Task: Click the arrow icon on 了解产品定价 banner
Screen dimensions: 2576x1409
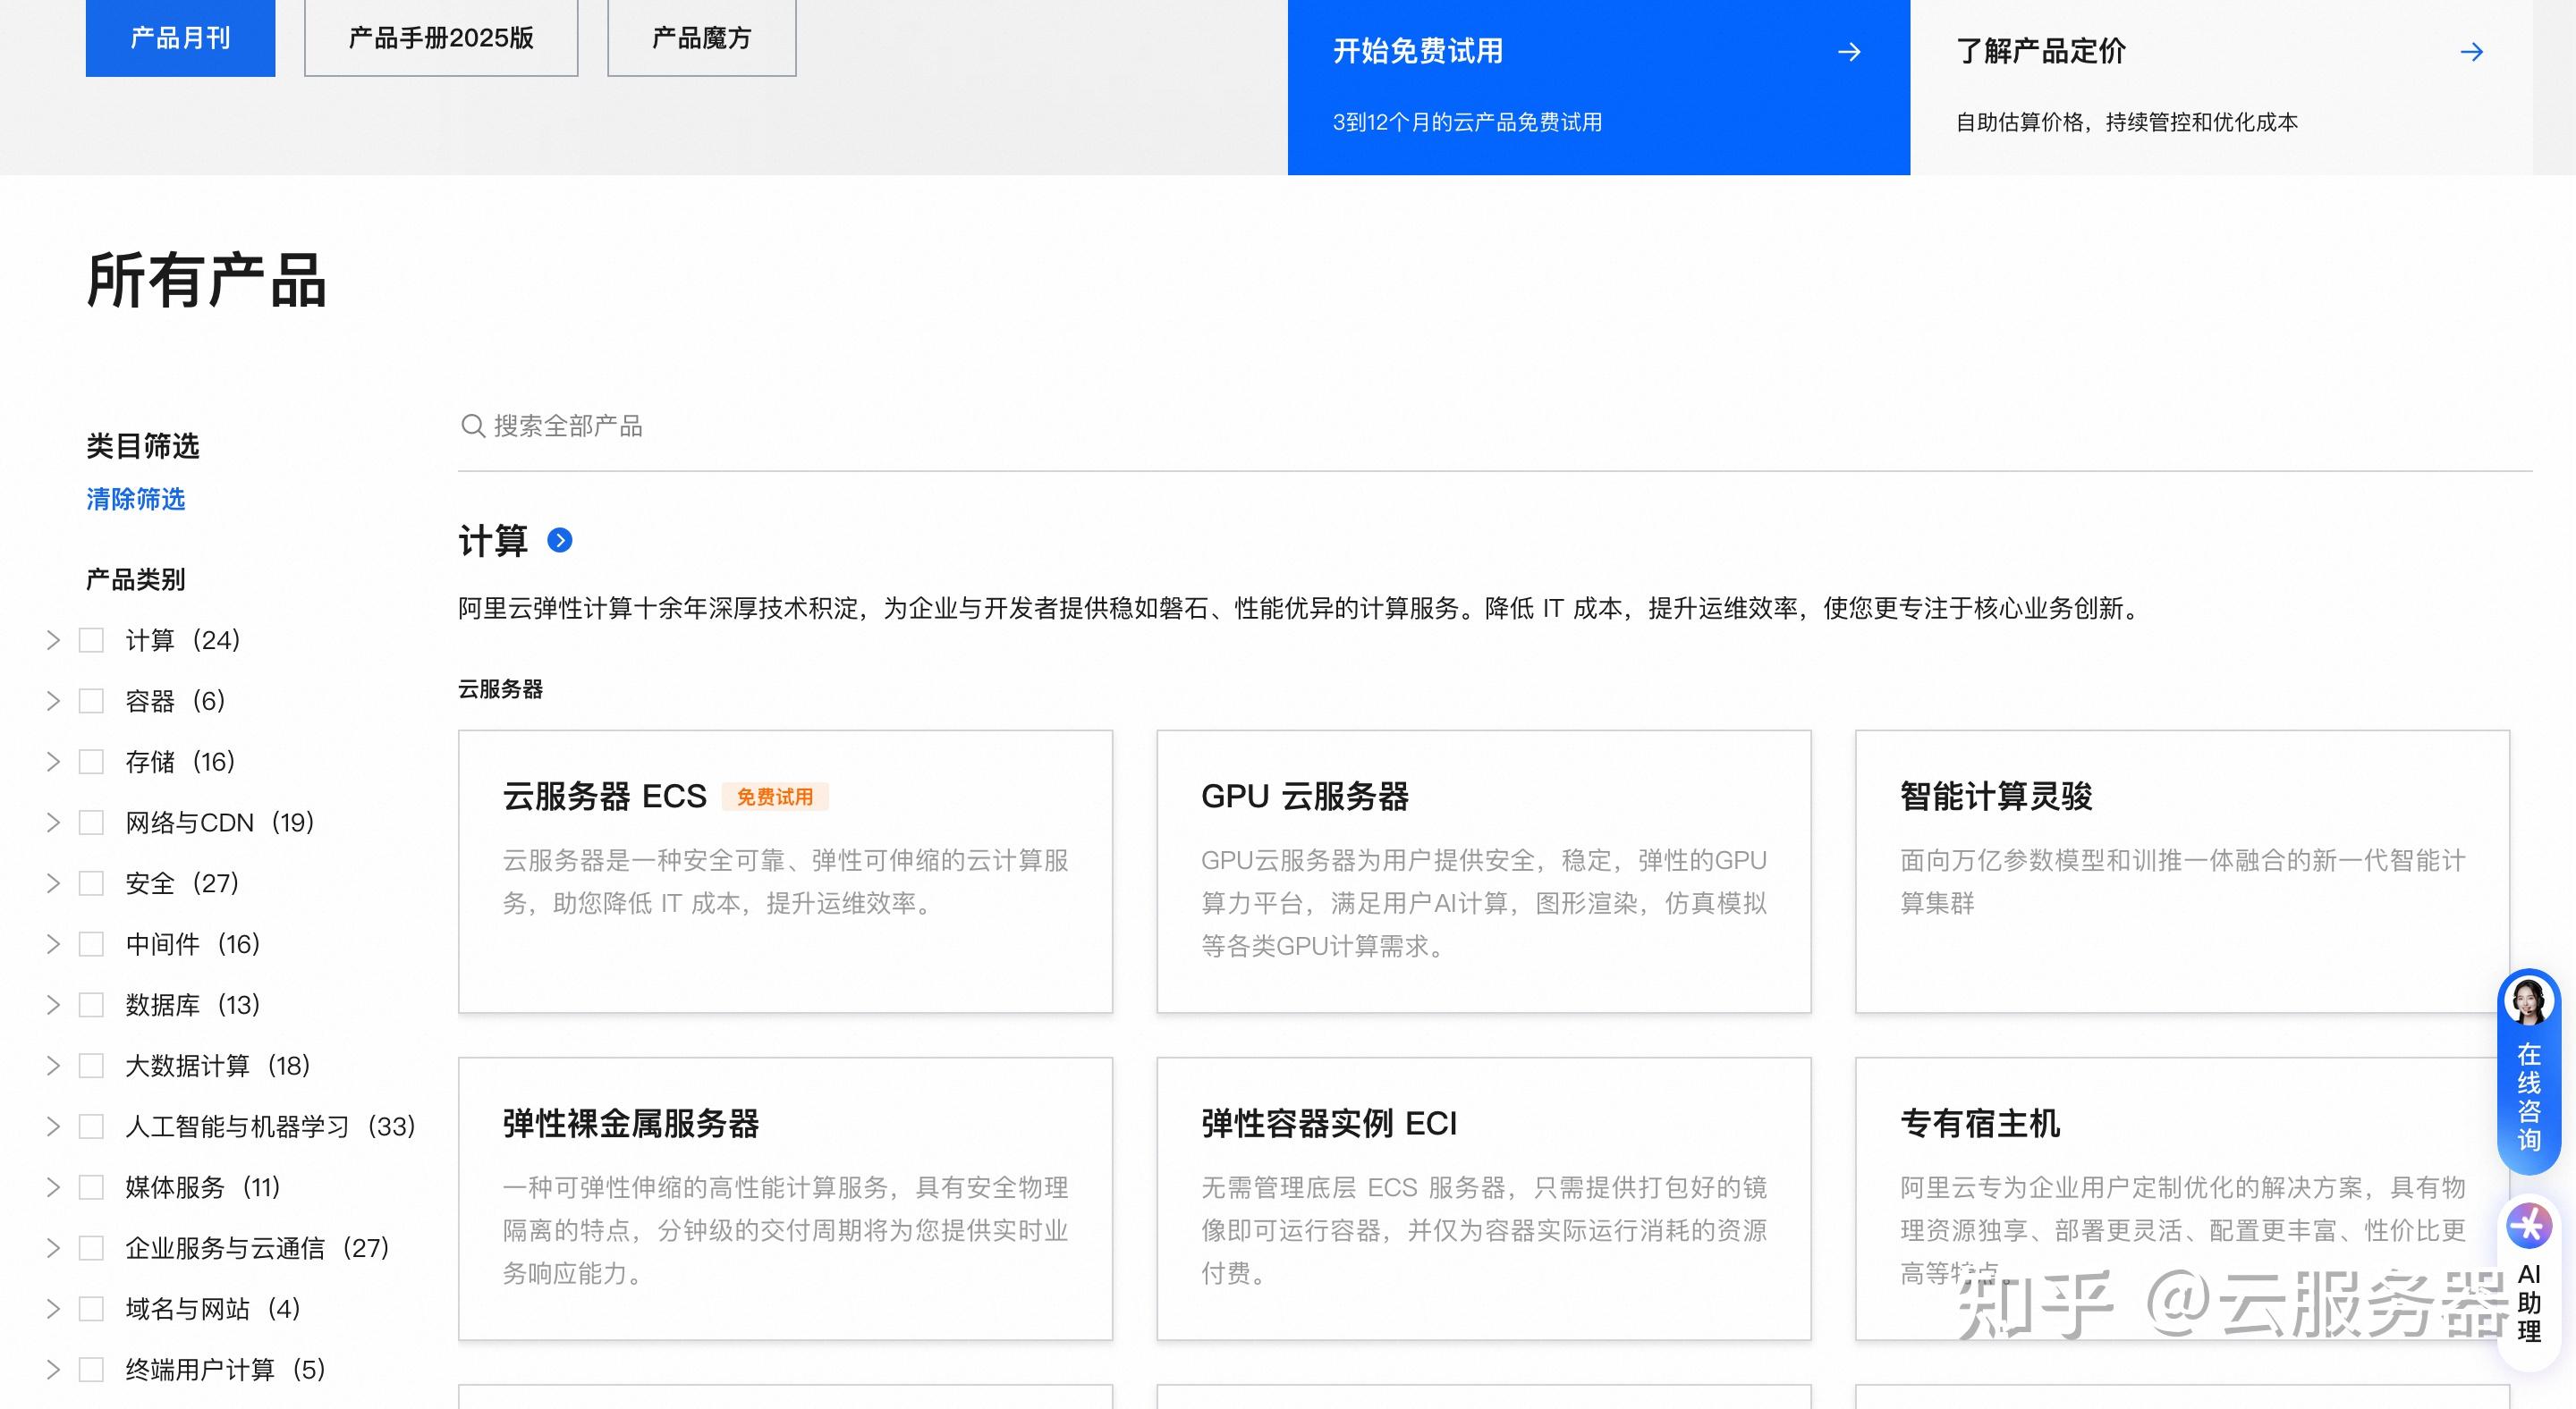Action: click(2471, 52)
